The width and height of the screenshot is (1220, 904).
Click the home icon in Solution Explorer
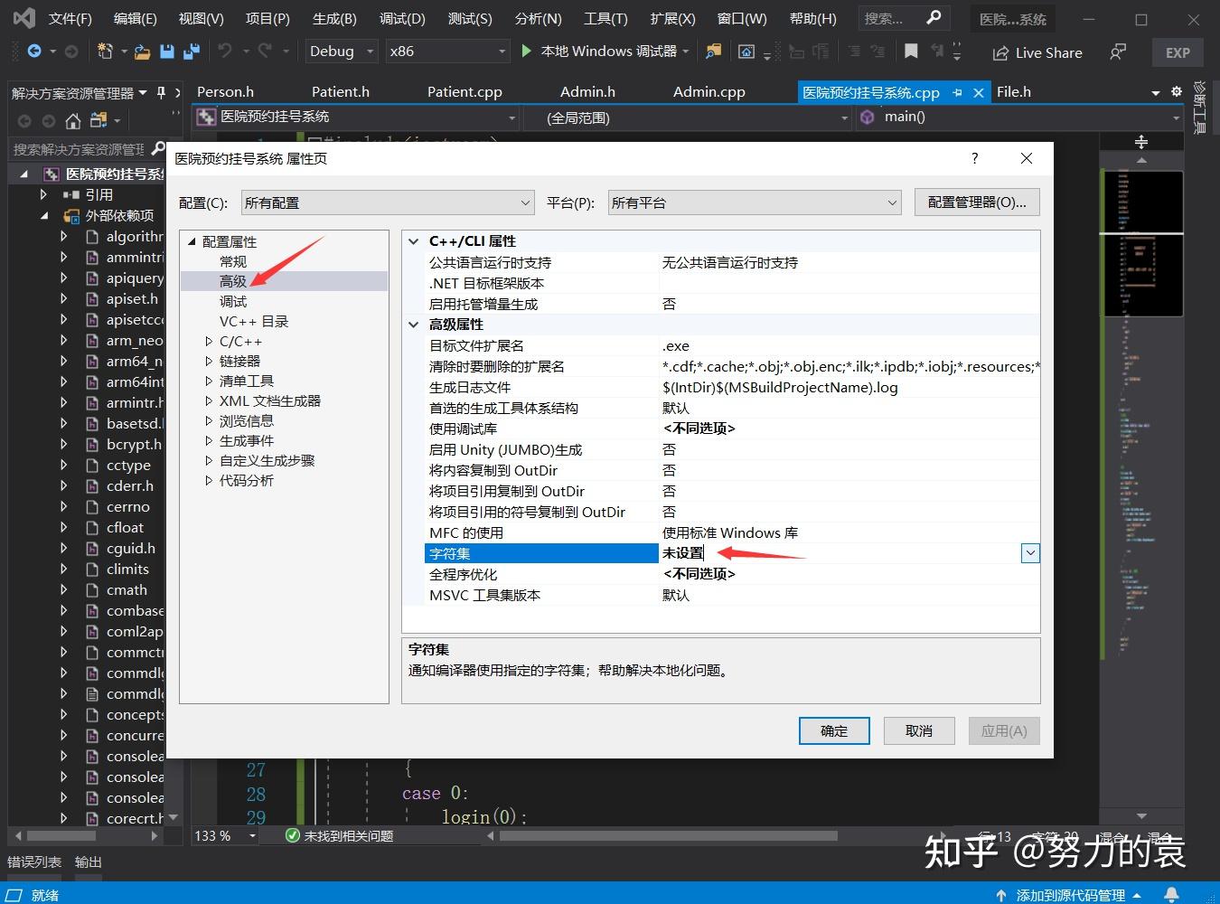(73, 120)
